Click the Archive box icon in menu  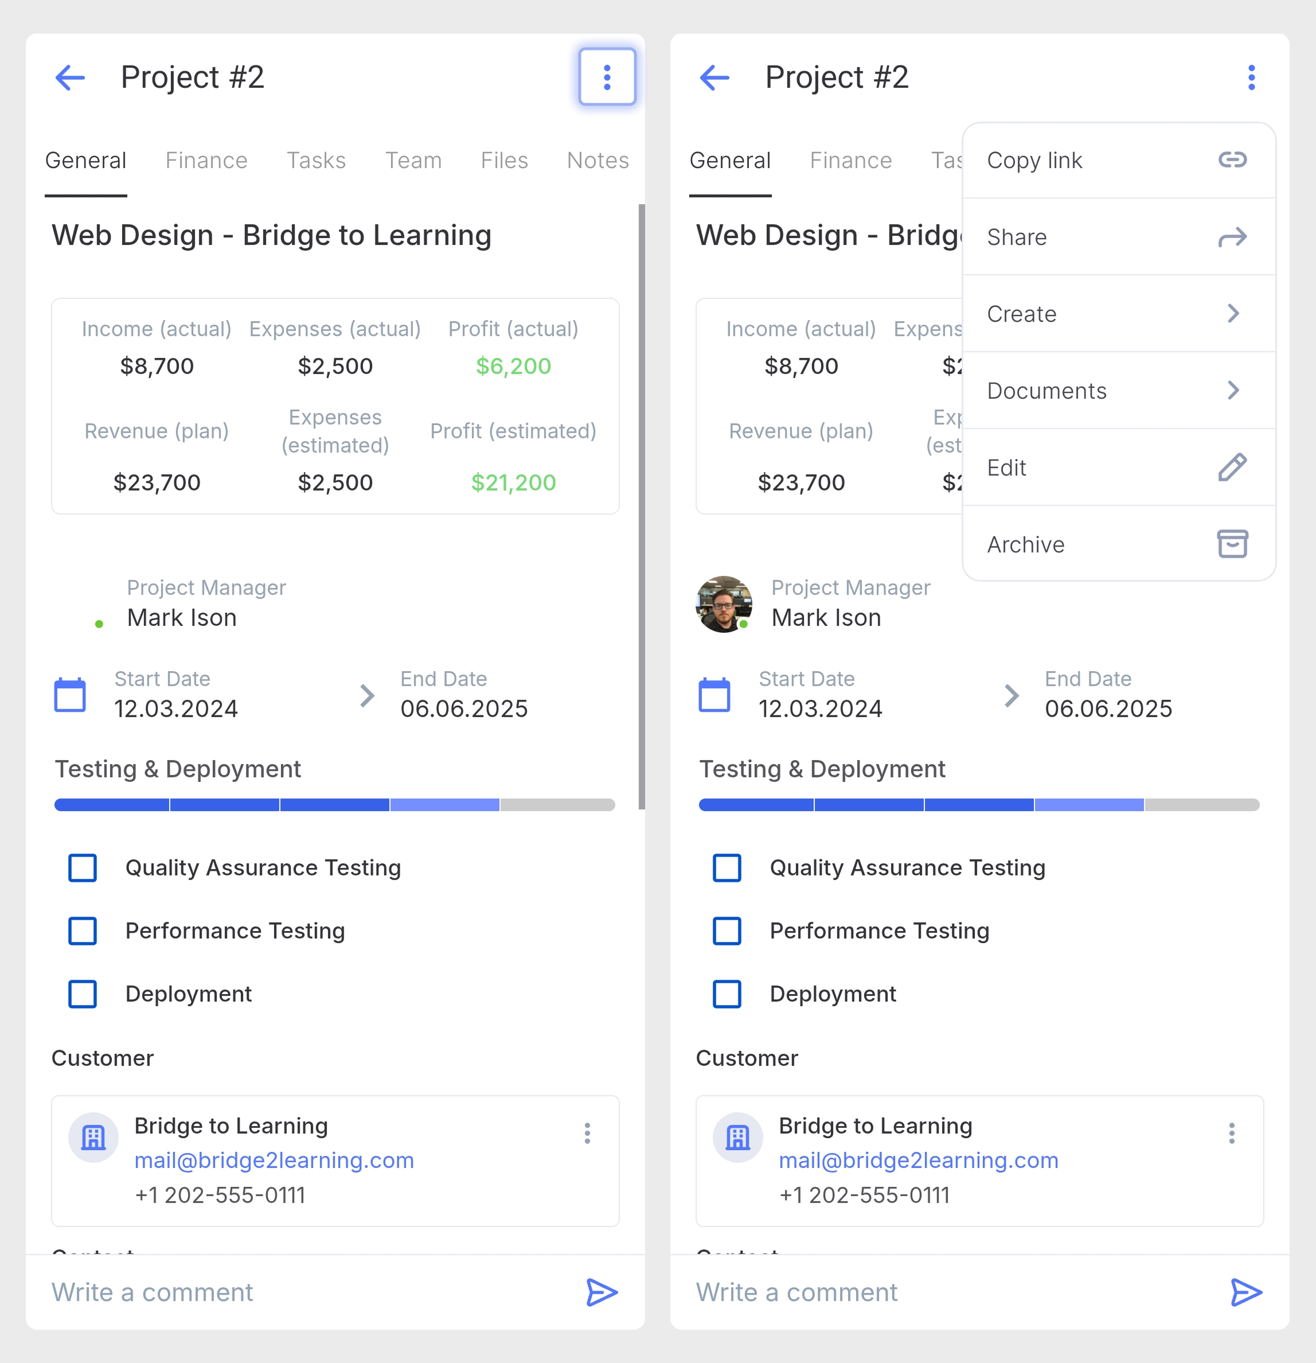click(1232, 544)
